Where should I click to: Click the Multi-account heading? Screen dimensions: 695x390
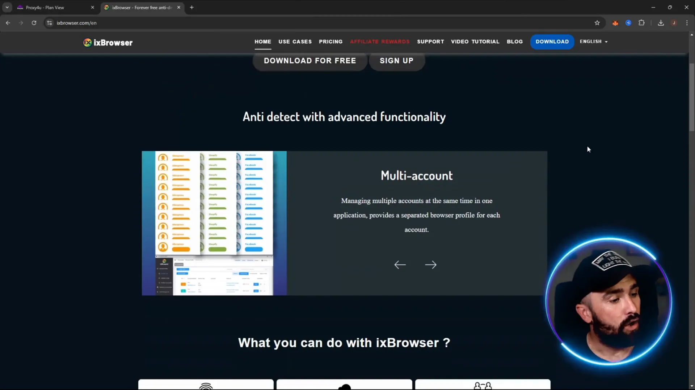tap(417, 175)
